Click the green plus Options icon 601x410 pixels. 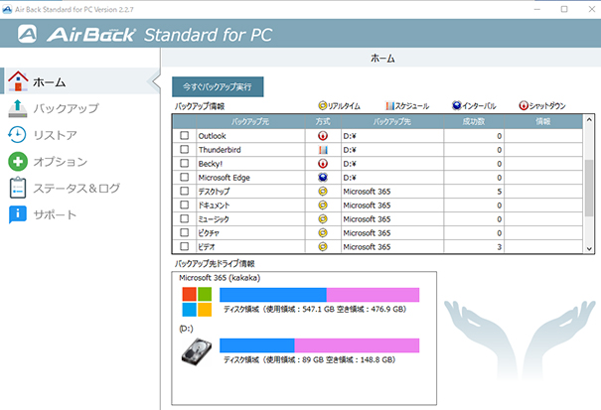[18, 161]
